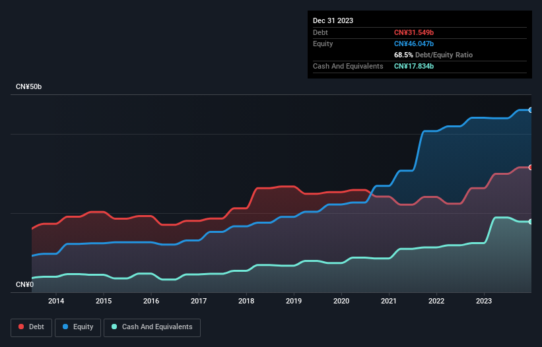Click the 2023 x-axis label
The image size is (542, 347).
[484, 301]
